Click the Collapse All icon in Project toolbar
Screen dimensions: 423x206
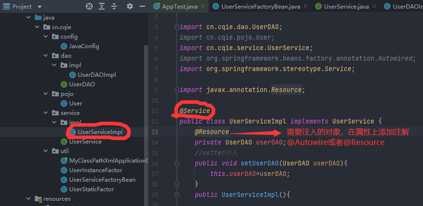(114, 7)
